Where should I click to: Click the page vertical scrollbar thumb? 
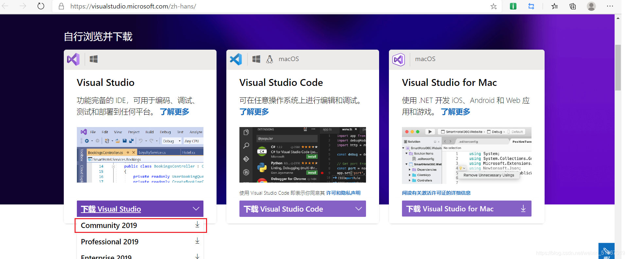pyautogui.click(x=618, y=67)
